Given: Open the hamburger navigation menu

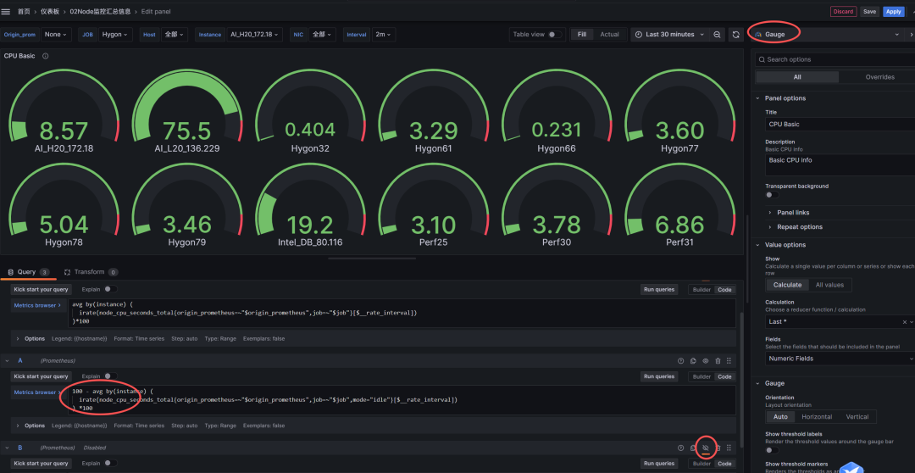Looking at the screenshot, I should pos(7,12).
